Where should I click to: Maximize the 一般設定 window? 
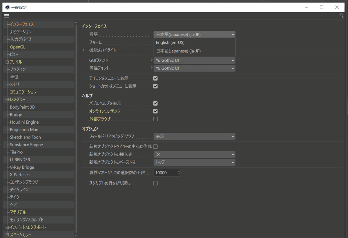pyautogui.click(x=321, y=7)
